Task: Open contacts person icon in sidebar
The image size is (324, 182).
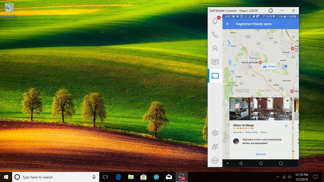Action: [x=215, y=48]
